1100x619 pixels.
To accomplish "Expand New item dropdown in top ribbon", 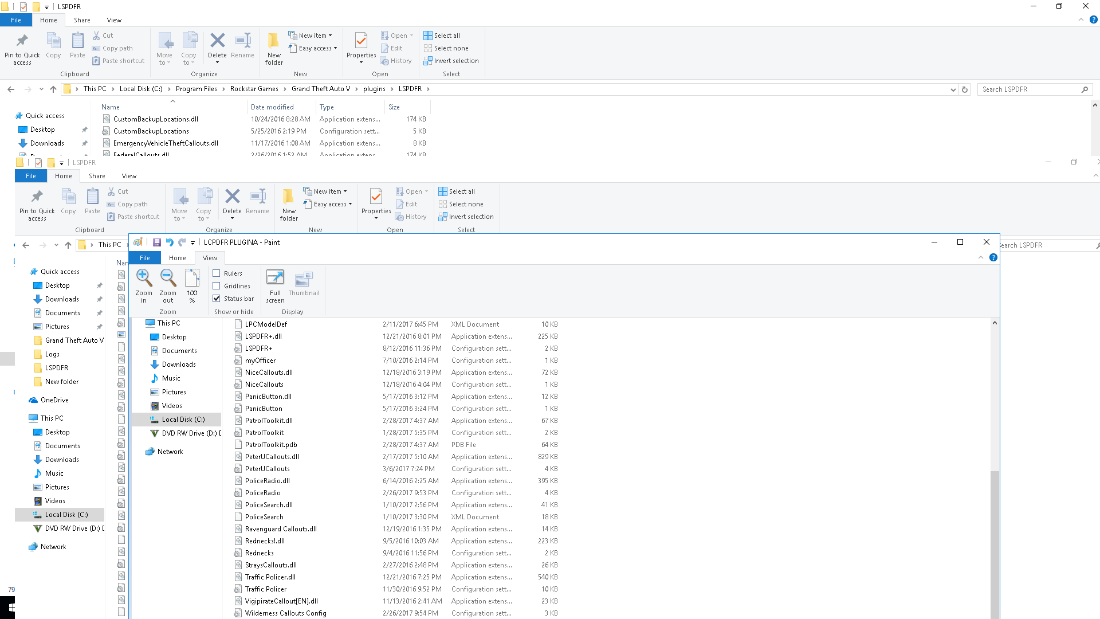I will [315, 36].
